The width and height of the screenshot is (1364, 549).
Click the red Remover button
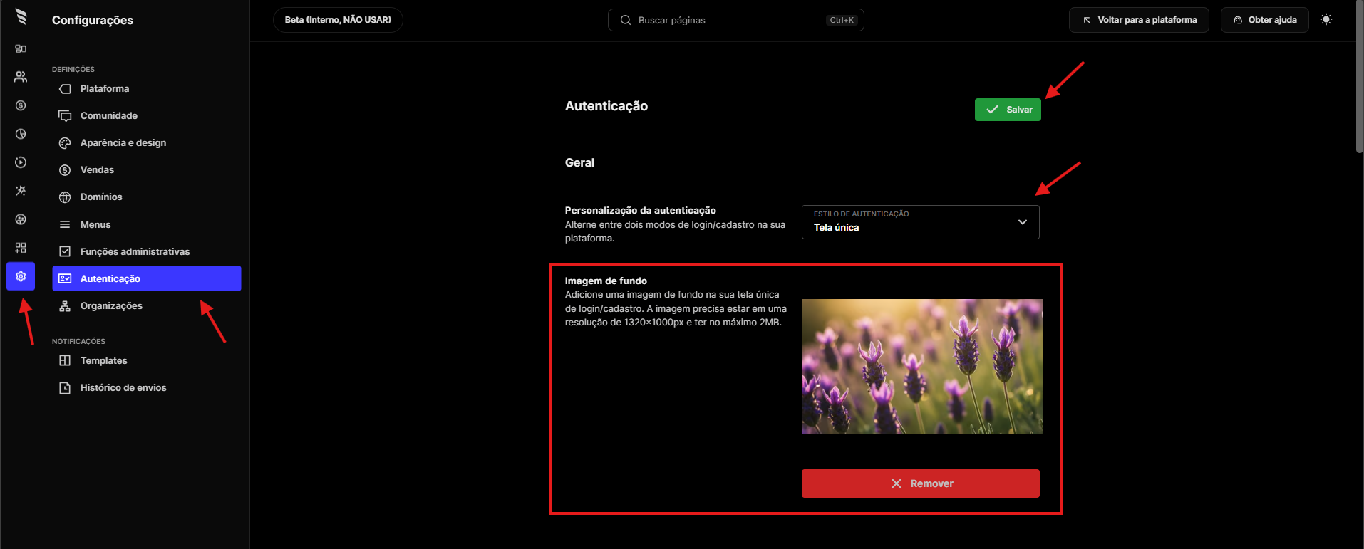tap(920, 483)
